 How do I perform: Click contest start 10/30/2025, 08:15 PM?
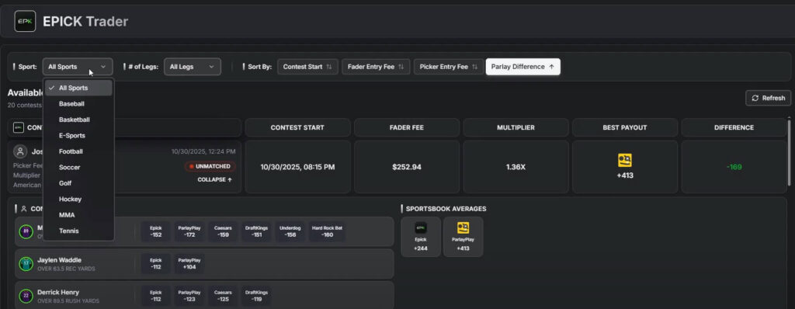297,167
